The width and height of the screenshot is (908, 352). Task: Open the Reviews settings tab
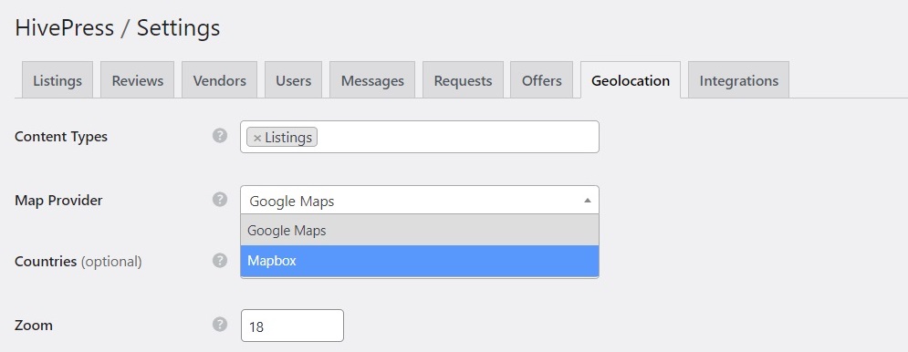click(137, 80)
